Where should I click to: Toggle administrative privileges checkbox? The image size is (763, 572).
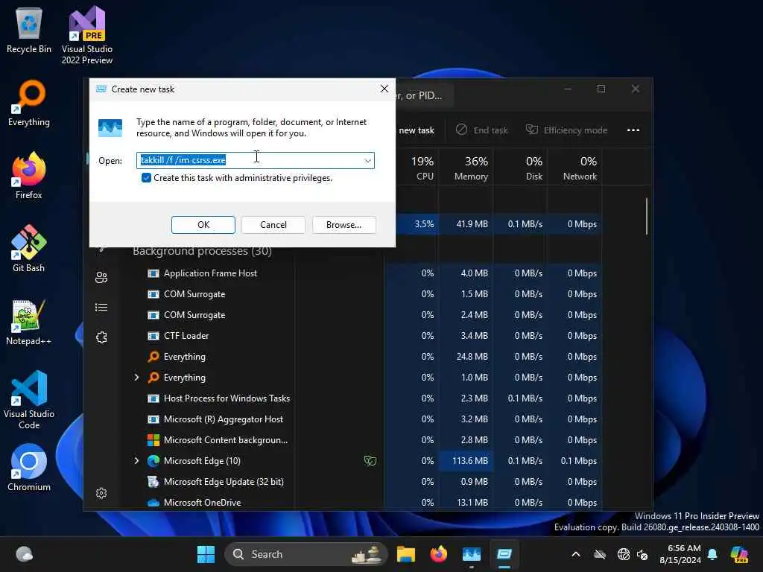click(x=146, y=178)
